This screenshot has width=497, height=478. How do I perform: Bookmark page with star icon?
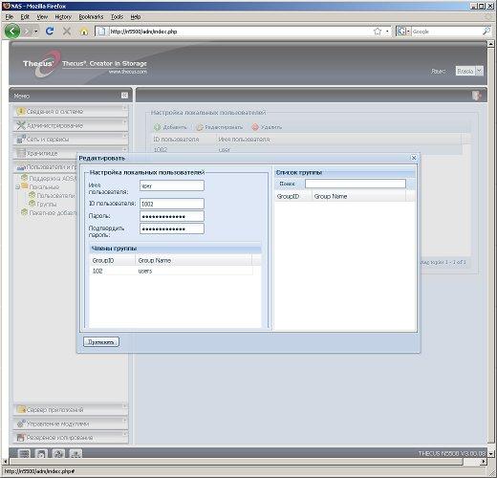click(x=378, y=32)
